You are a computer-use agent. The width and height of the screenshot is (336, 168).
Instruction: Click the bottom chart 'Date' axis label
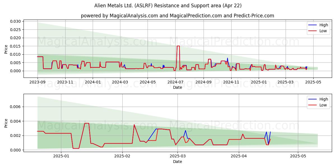click(178, 162)
